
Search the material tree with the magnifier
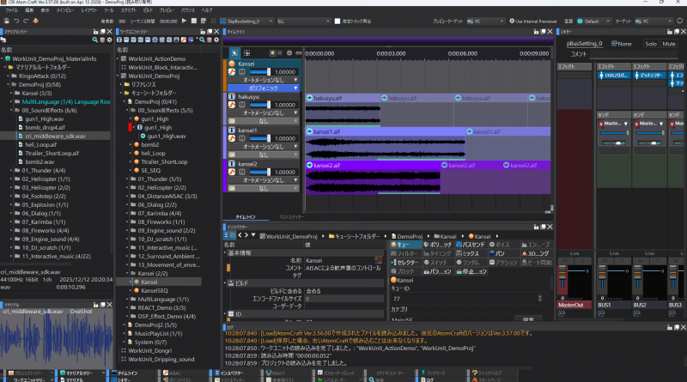(x=95, y=39)
